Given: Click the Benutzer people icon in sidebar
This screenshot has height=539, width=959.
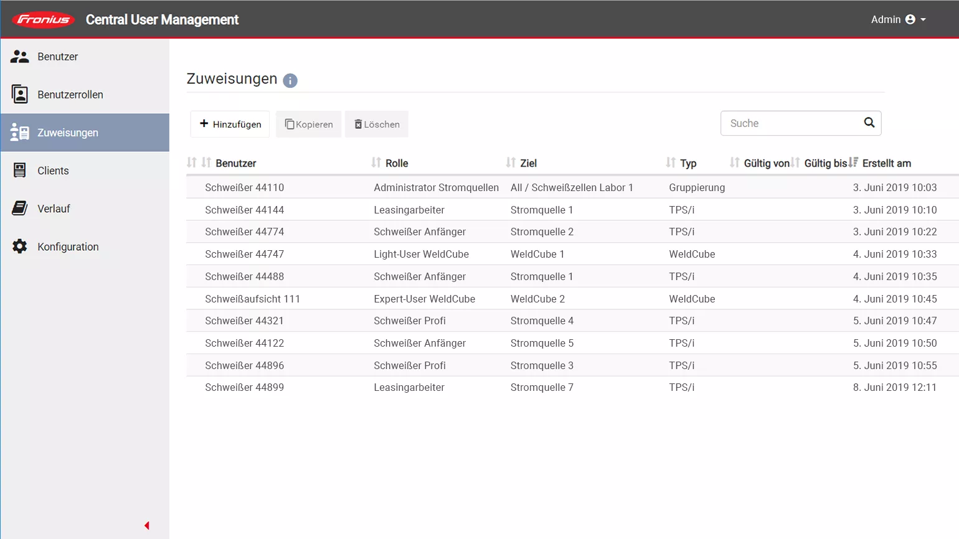Looking at the screenshot, I should coord(20,57).
